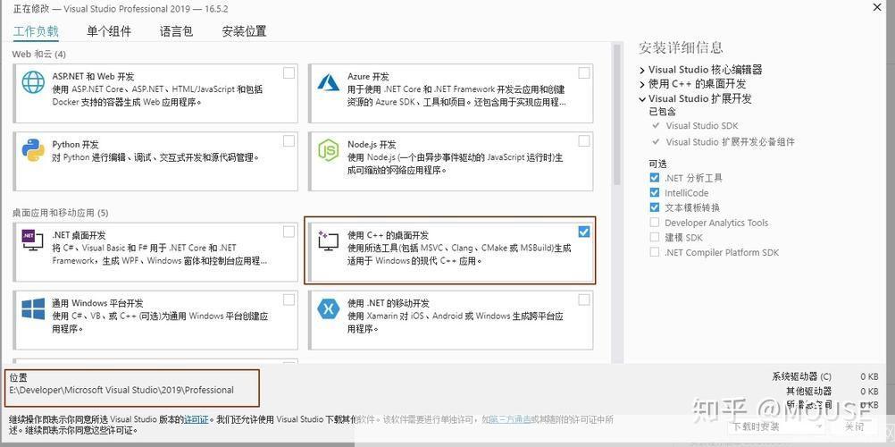
Task: Tick the .NET 桌面开发 workload checkbox
Action: (289, 232)
